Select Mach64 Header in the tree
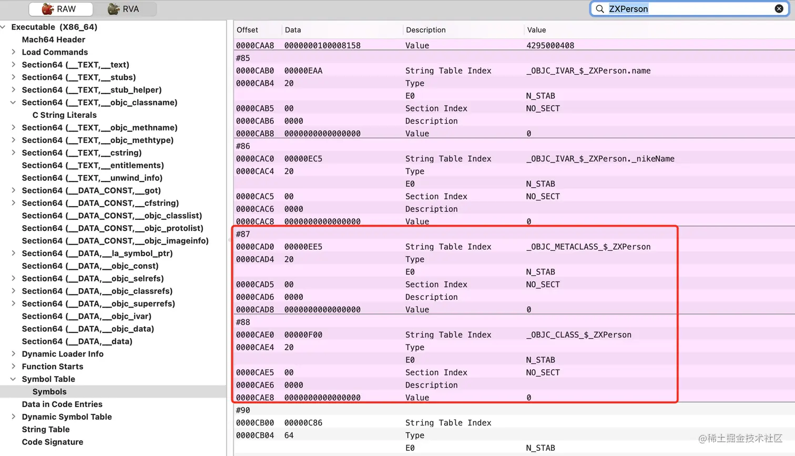The image size is (795, 456). pyautogui.click(x=53, y=39)
